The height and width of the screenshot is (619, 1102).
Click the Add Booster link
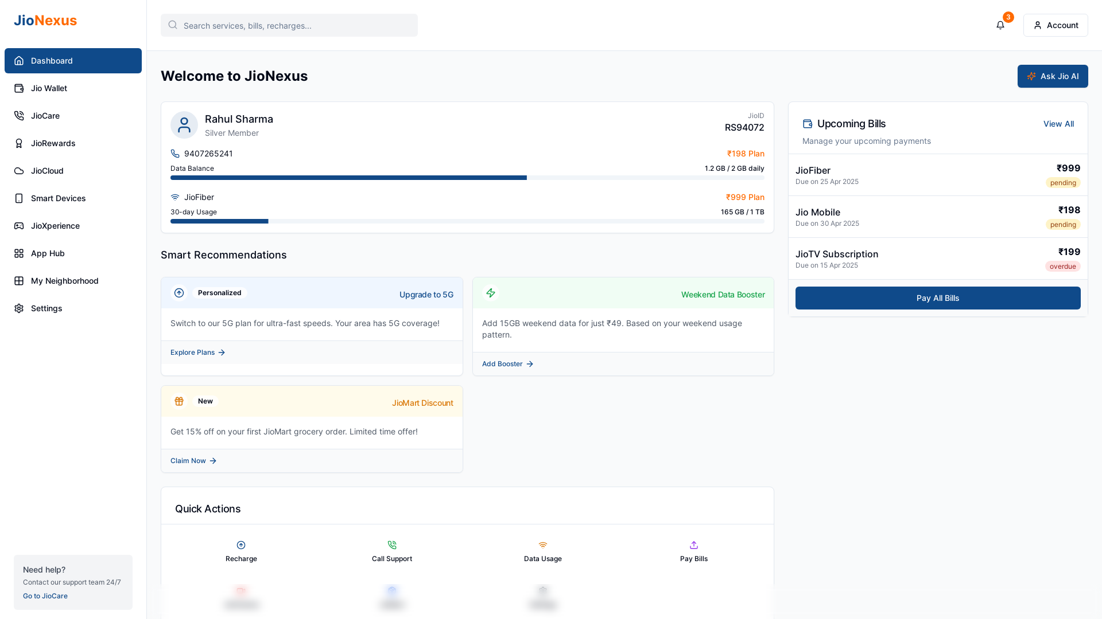pyautogui.click(x=507, y=364)
